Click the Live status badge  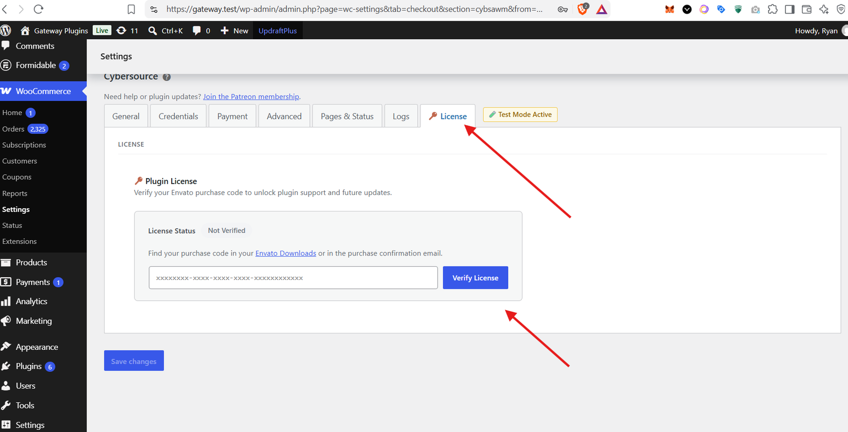(102, 30)
